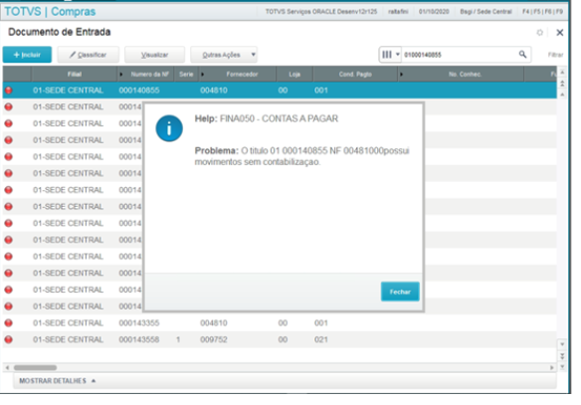Click the columns icon in search box
Image resolution: width=581 pixels, height=405 pixels.
[x=386, y=55]
